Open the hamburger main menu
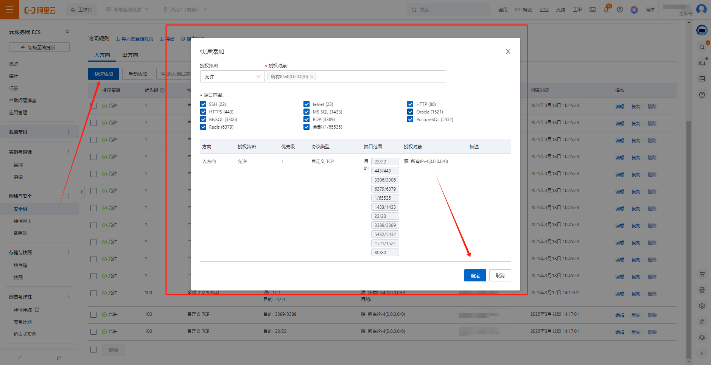Screen dimensions: 711x365 click(9, 9)
